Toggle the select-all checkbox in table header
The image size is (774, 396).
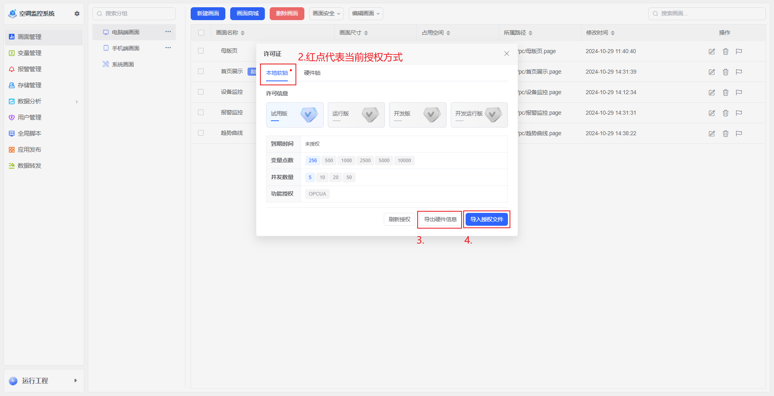pos(201,33)
